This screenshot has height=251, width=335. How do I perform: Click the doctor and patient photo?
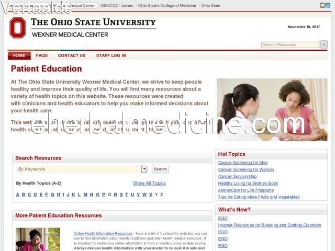pyautogui.click(x=272, y=110)
